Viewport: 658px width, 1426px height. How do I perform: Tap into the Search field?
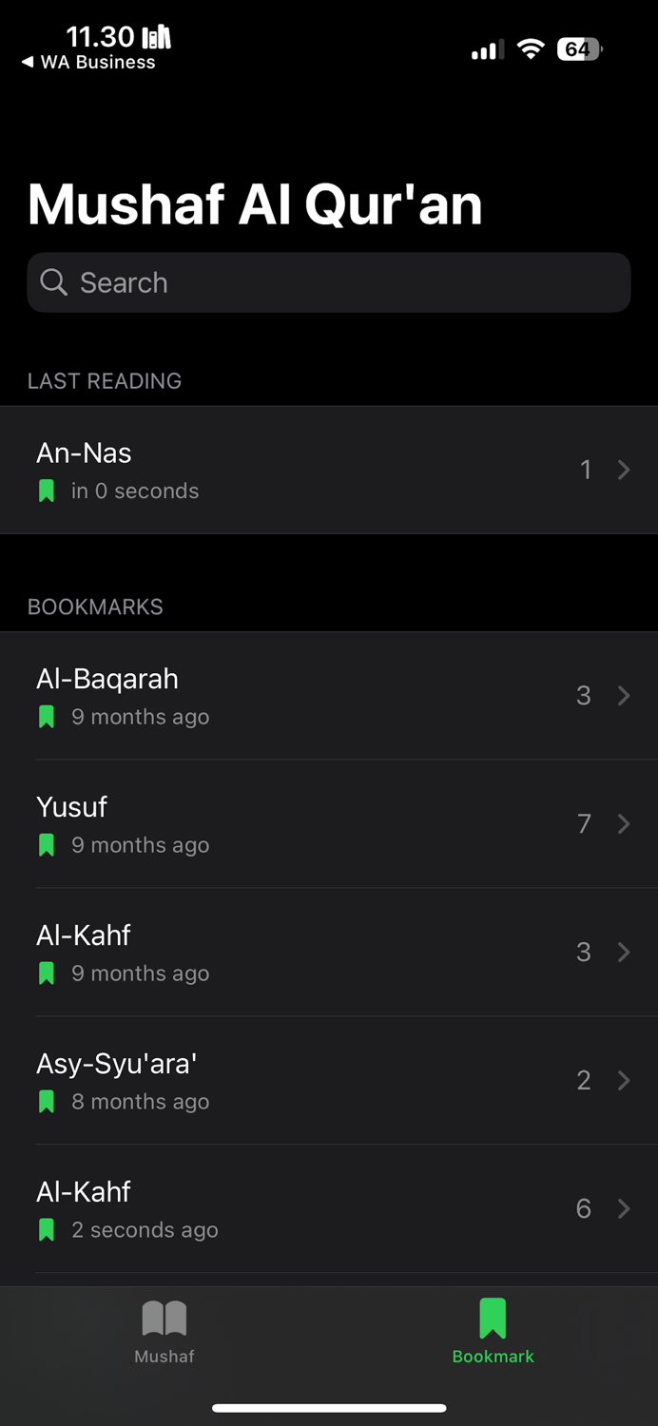click(329, 282)
